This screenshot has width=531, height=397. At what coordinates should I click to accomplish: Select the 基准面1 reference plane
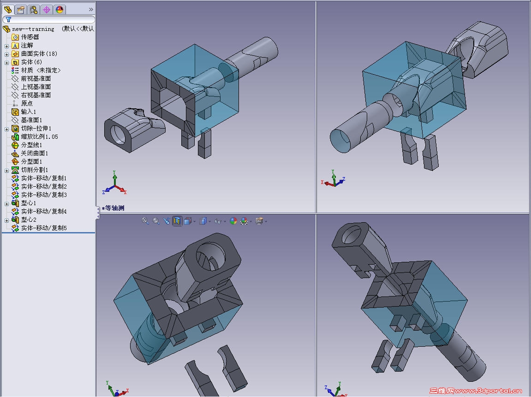pos(31,120)
